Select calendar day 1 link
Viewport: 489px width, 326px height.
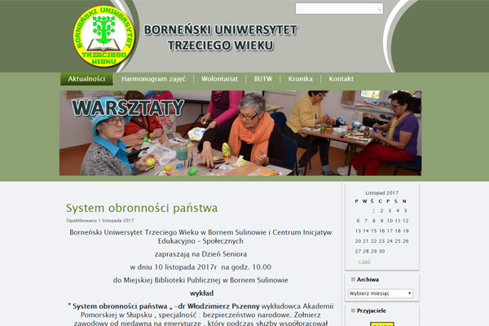pyautogui.click(x=373, y=211)
